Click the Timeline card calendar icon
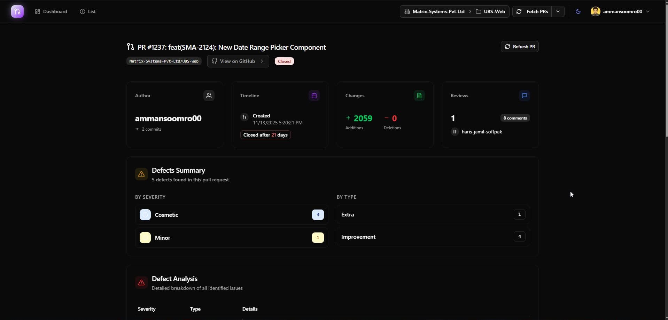Image resolution: width=668 pixels, height=320 pixels. pyautogui.click(x=314, y=96)
